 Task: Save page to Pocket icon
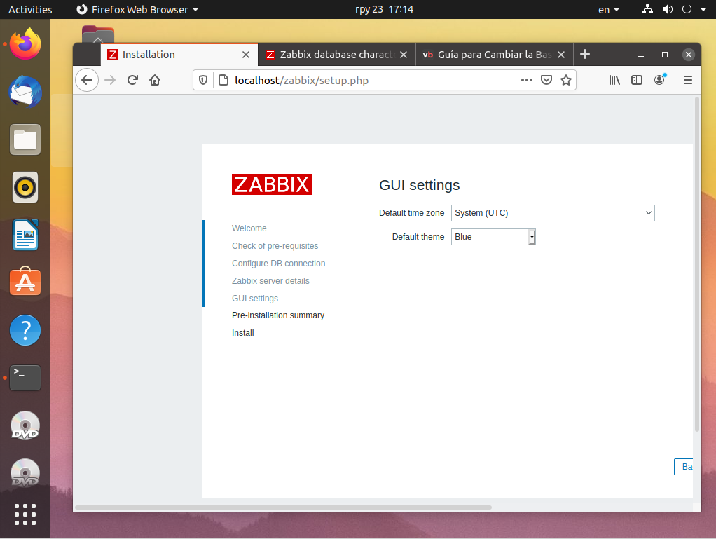click(x=546, y=81)
